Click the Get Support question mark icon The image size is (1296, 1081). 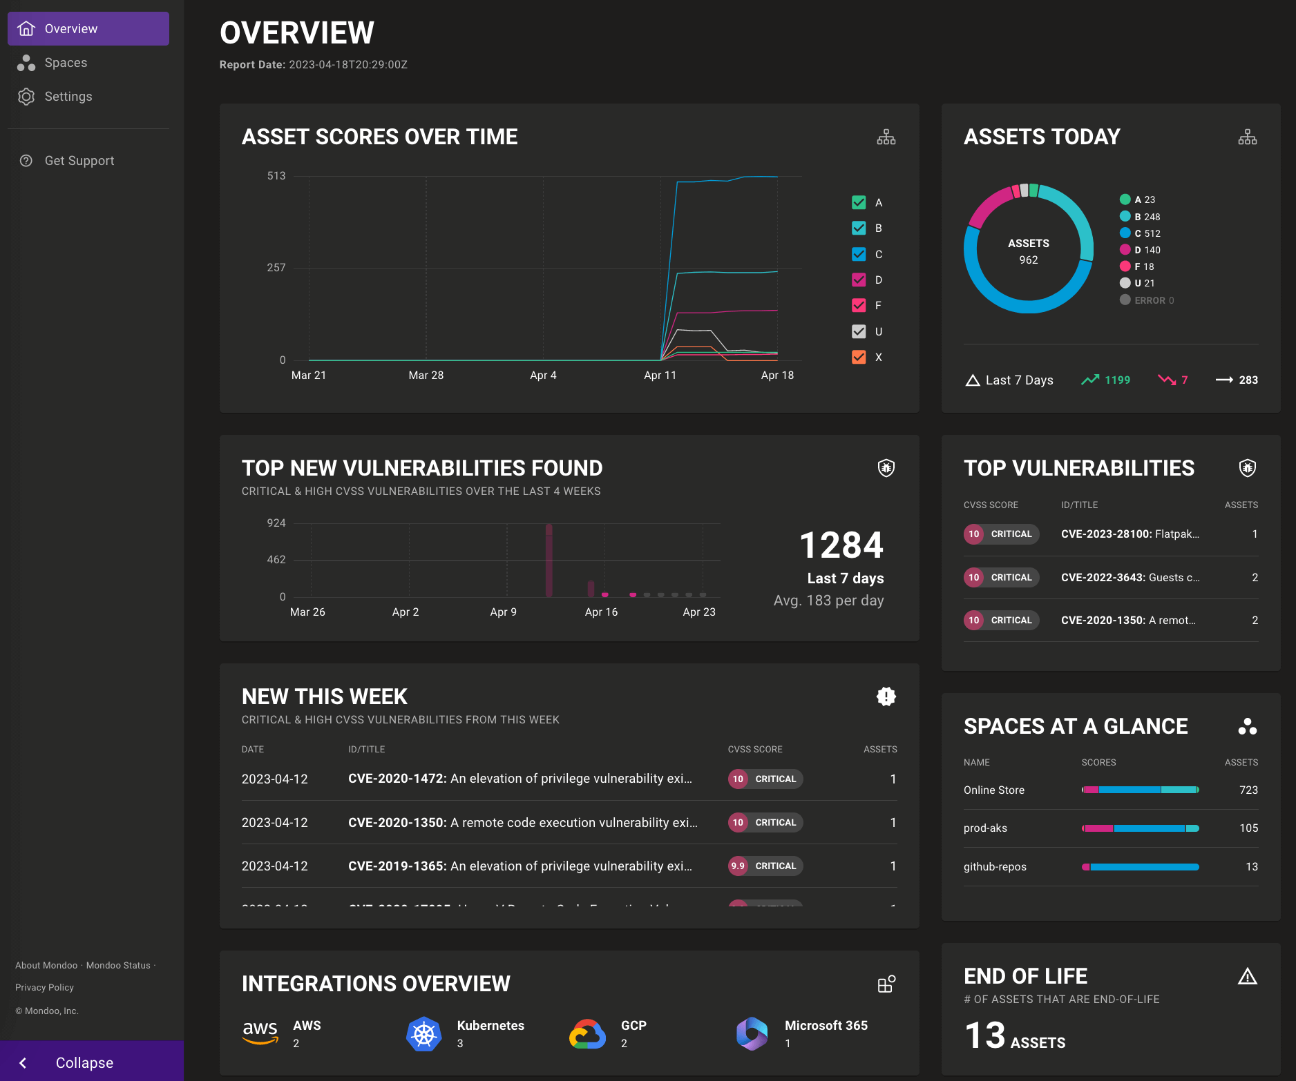pyautogui.click(x=26, y=160)
